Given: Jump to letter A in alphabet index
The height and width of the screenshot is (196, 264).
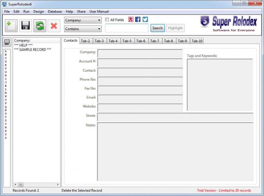Looking at the screenshot, I should pos(6,51).
